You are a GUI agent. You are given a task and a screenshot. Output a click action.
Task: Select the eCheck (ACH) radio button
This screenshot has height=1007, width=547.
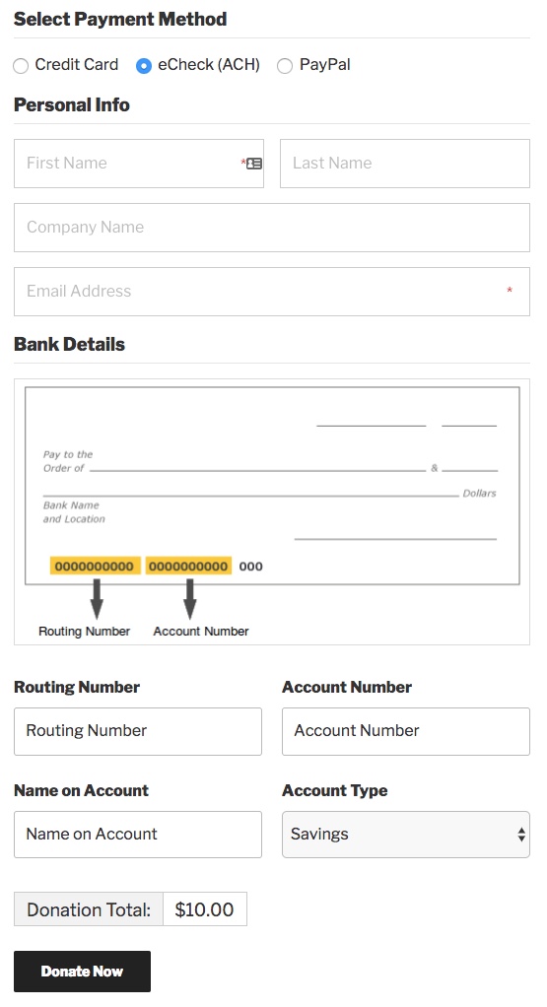(144, 65)
